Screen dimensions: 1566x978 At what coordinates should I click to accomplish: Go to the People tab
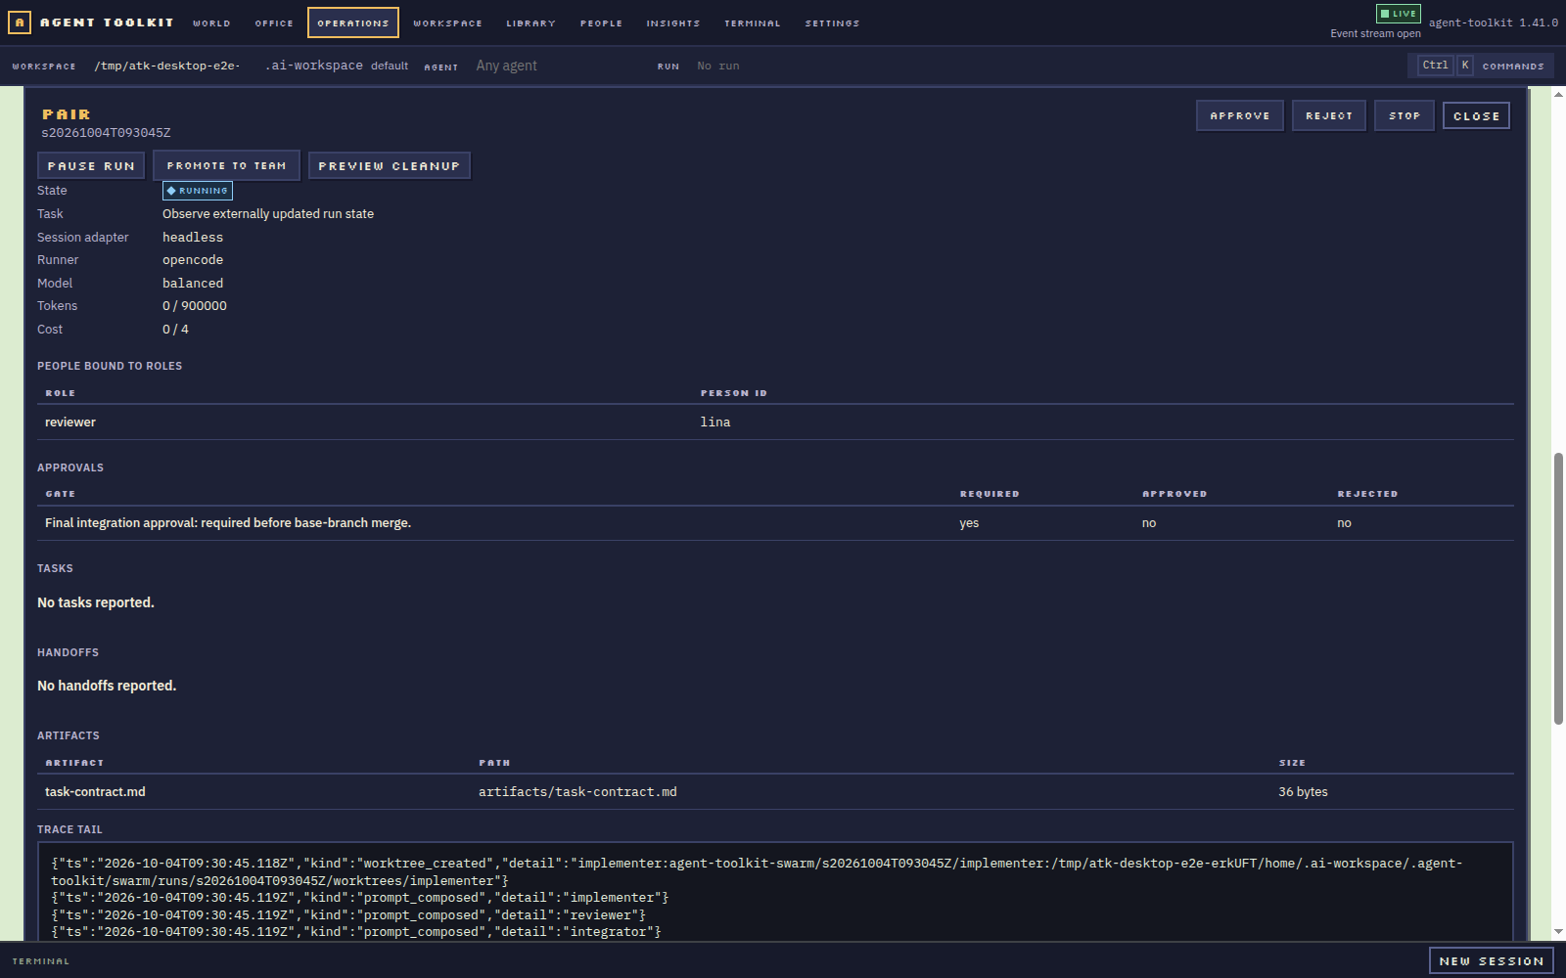[601, 23]
